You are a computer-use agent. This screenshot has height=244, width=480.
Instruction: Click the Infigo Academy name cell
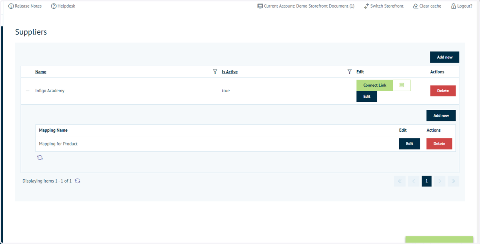(50, 91)
